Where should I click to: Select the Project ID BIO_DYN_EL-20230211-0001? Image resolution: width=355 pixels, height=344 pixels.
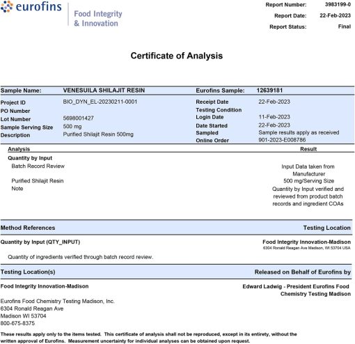coord(100,102)
